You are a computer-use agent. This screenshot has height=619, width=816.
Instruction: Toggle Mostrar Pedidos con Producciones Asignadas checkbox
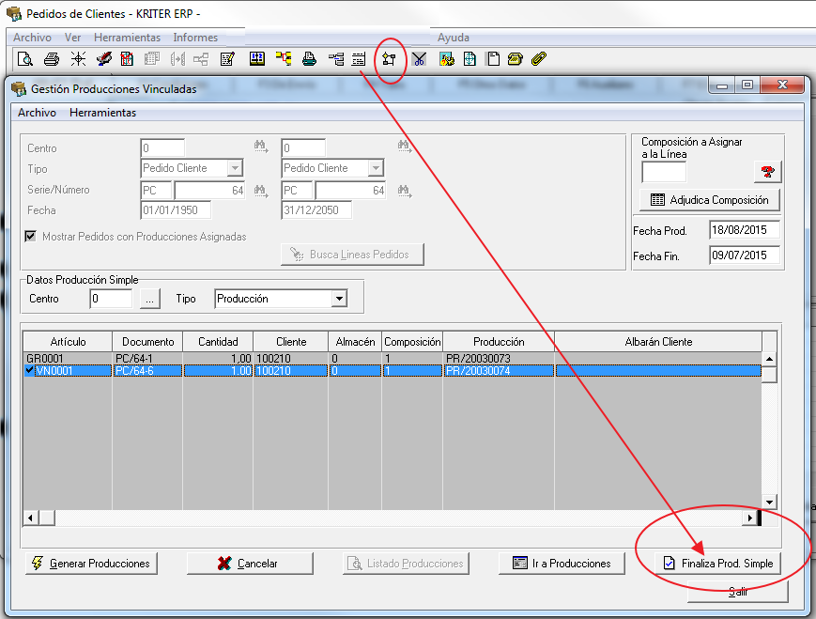tap(31, 237)
